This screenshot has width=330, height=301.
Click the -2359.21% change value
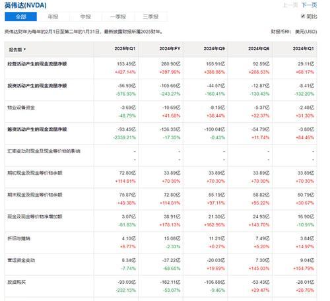click(125, 137)
